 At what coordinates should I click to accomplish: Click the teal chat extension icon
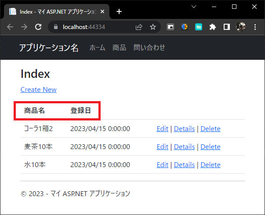[199, 27]
